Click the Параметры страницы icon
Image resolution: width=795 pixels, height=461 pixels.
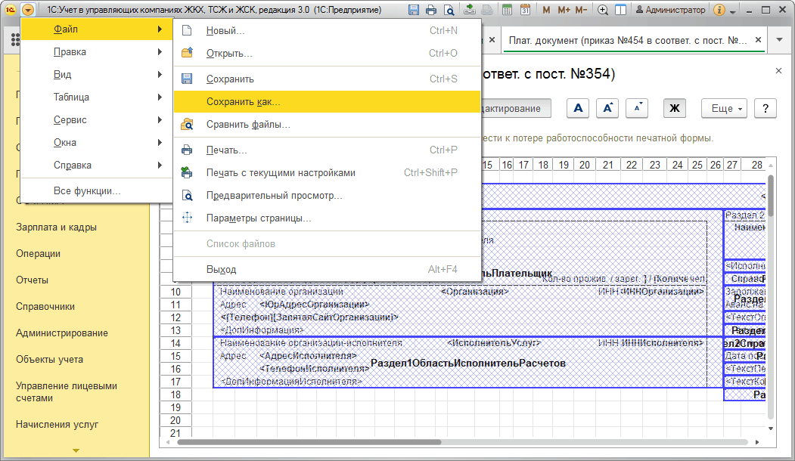pyautogui.click(x=187, y=218)
